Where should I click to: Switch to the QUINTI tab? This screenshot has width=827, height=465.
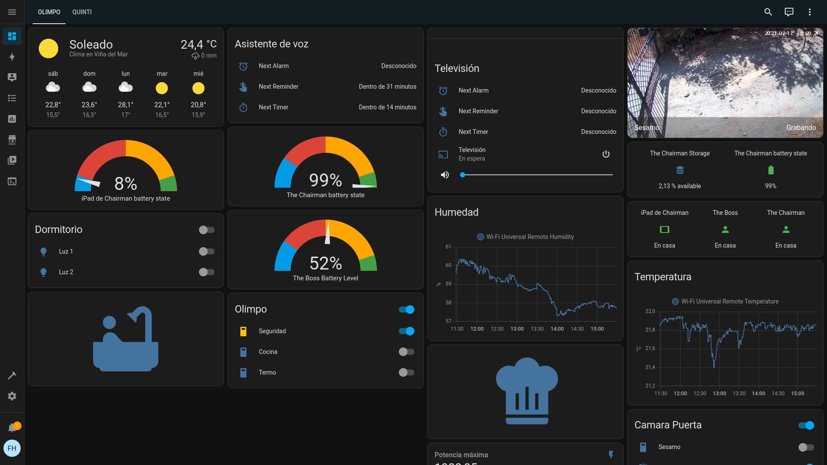point(82,12)
